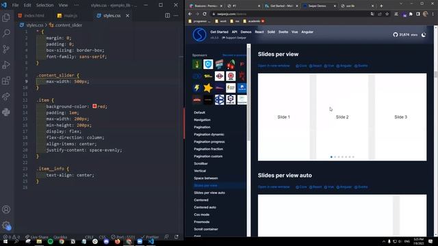Open the Source Control view
Viewport: 438px width, 246px height.
[6, 49]
